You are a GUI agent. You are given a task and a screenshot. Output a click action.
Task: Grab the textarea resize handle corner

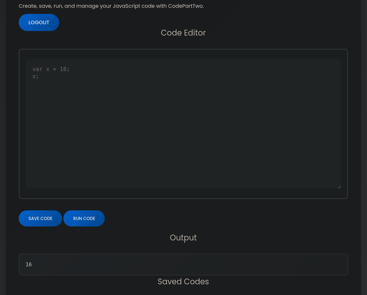(x=339, y=186)
